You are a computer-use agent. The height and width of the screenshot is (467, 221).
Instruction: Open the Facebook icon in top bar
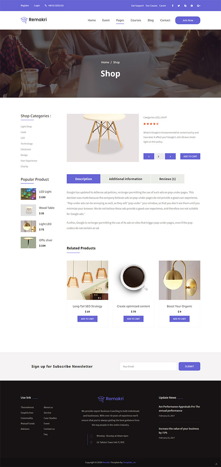172,6
